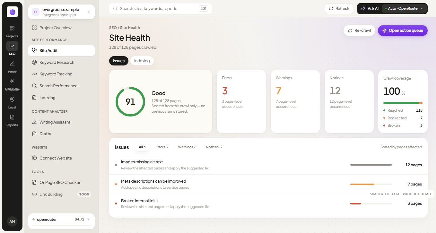Open Keyword Tracking page
436x233 pixels.
[61, 74]
